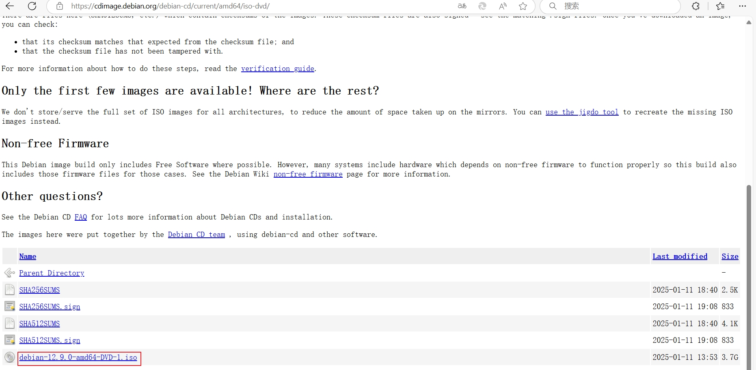The height and width of the screenshot is (370, 756).
Task: Sort listing by Size column
Action: (x=730, y=256)
